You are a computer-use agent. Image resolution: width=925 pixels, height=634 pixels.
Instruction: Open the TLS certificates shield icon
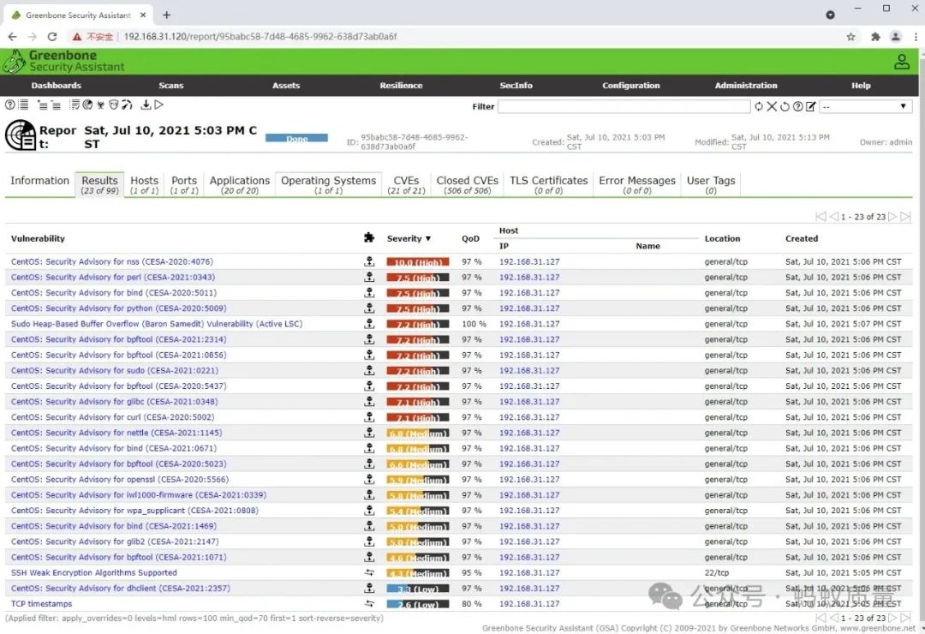click(x=114, y=105)
